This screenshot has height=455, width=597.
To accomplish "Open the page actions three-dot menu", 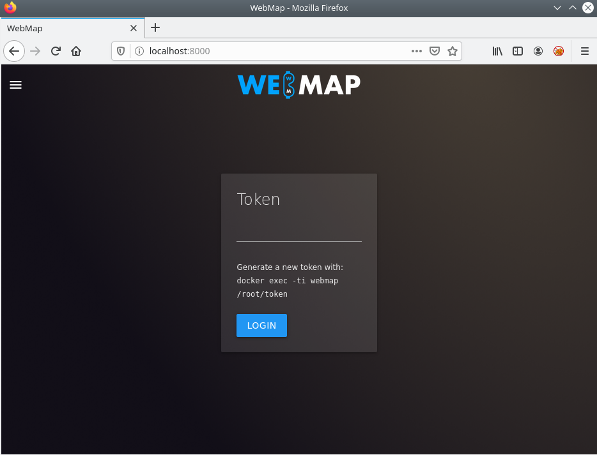I will 417,51.
